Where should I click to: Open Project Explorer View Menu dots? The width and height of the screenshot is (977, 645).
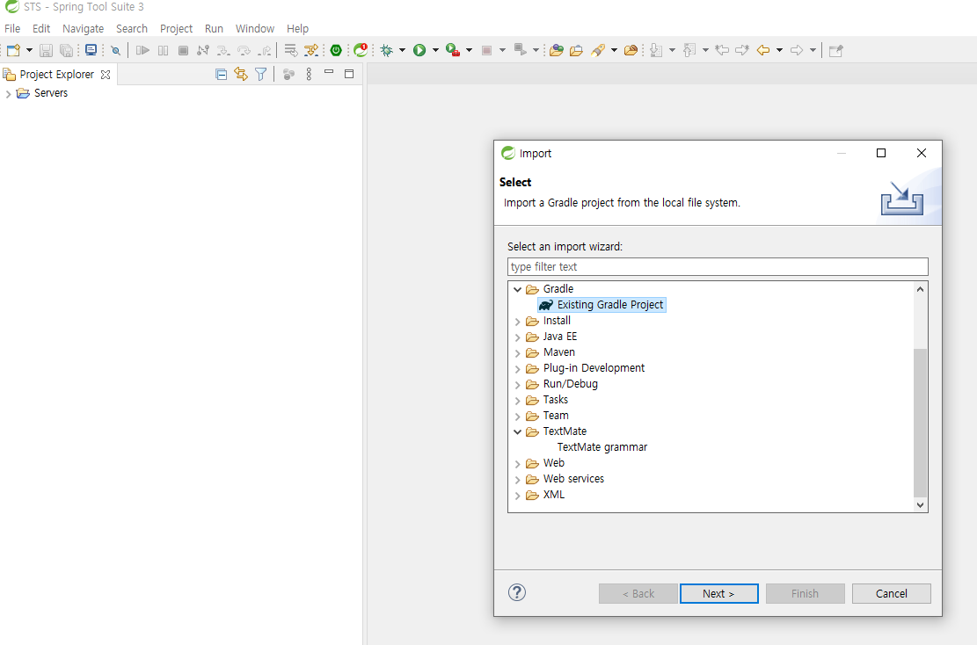(309, 75)
